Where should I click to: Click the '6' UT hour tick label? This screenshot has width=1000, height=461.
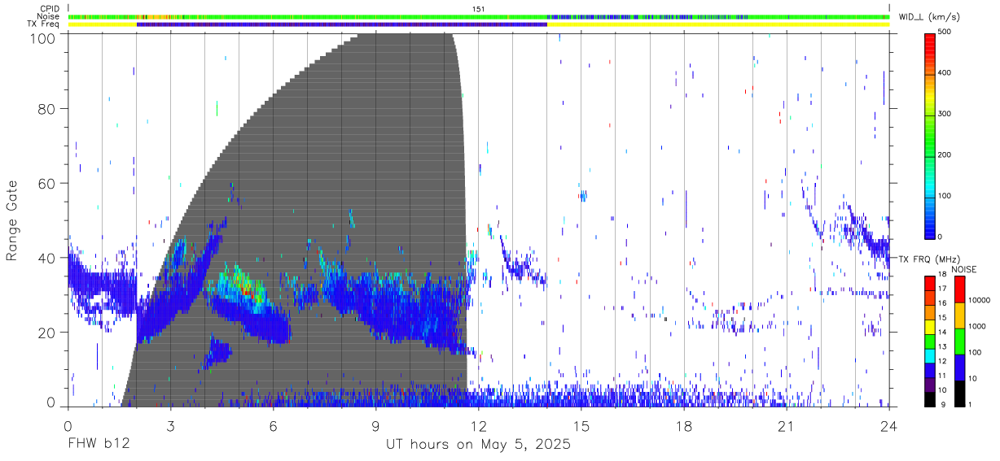(x=273, y=425)
